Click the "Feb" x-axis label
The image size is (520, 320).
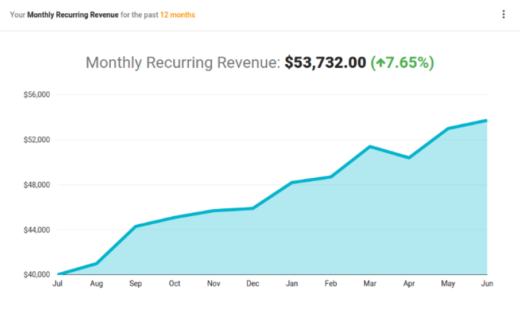(331, 283)
